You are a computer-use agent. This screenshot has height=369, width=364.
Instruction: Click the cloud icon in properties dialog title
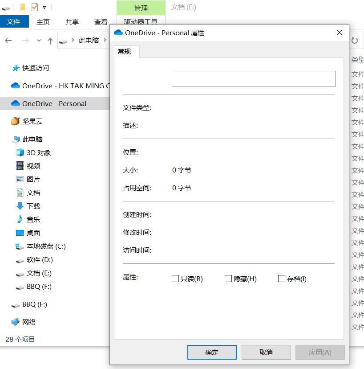[x=118, y=33]
